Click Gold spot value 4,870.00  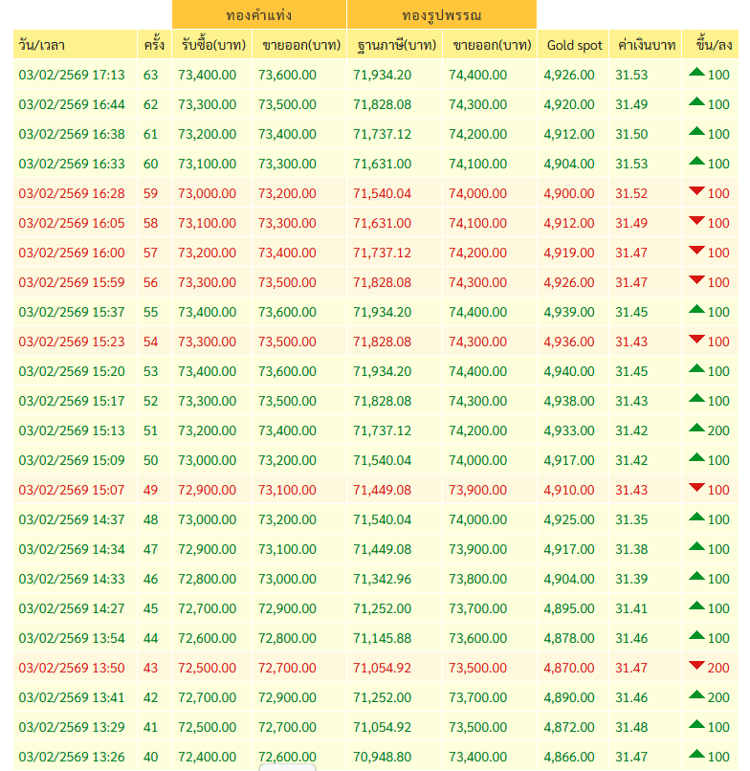[x=569, y=668]
